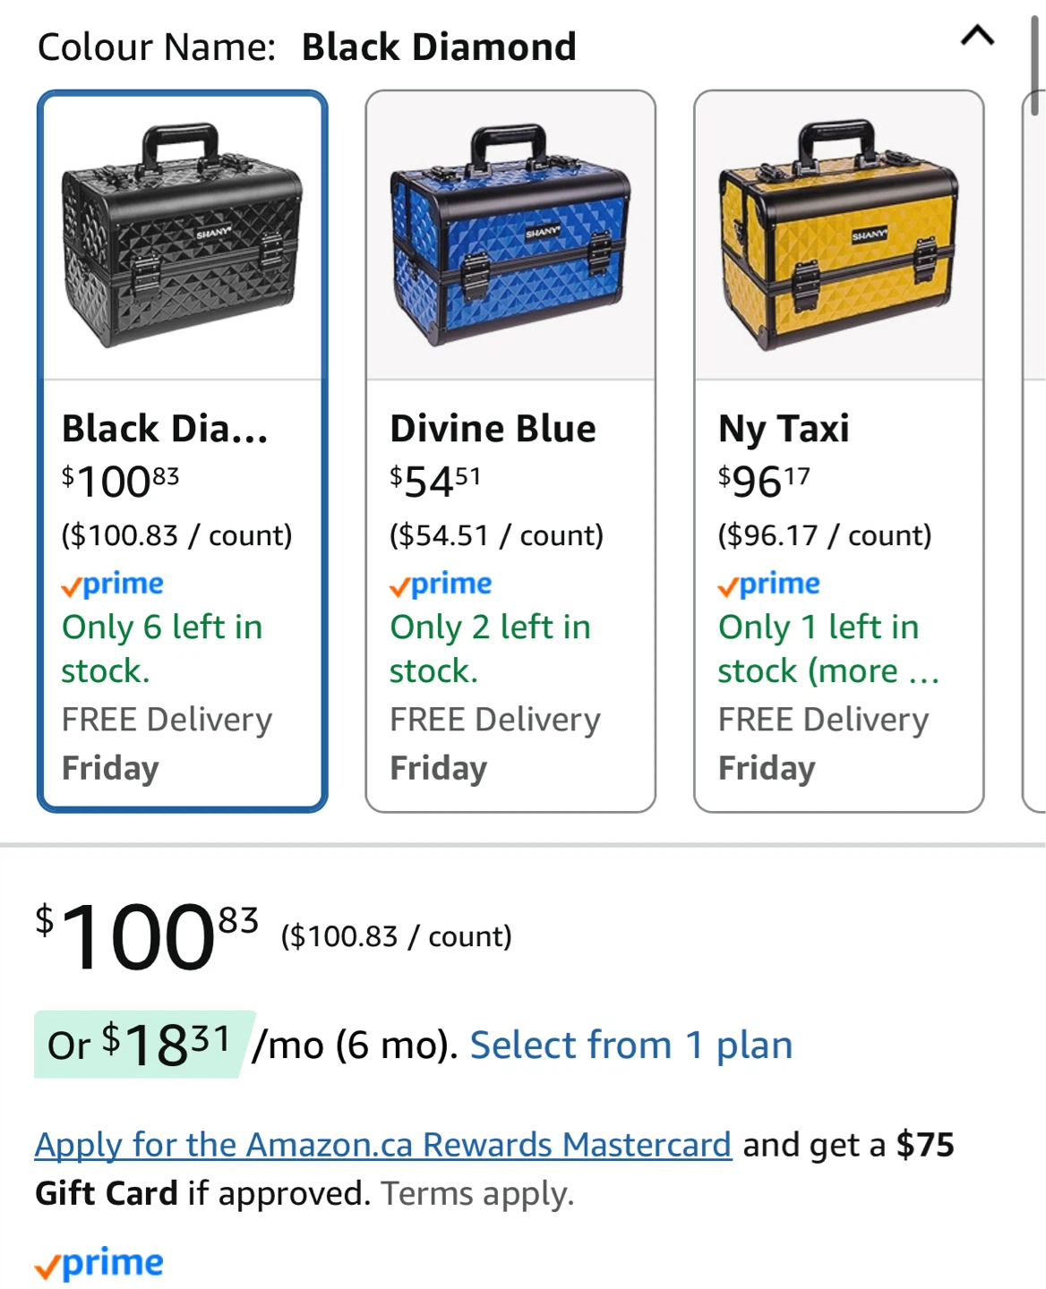This screenshot has height=1289, width=1046.
Task: Click the Colour Name Black Diamond header
Action: (x=306, y=47)
